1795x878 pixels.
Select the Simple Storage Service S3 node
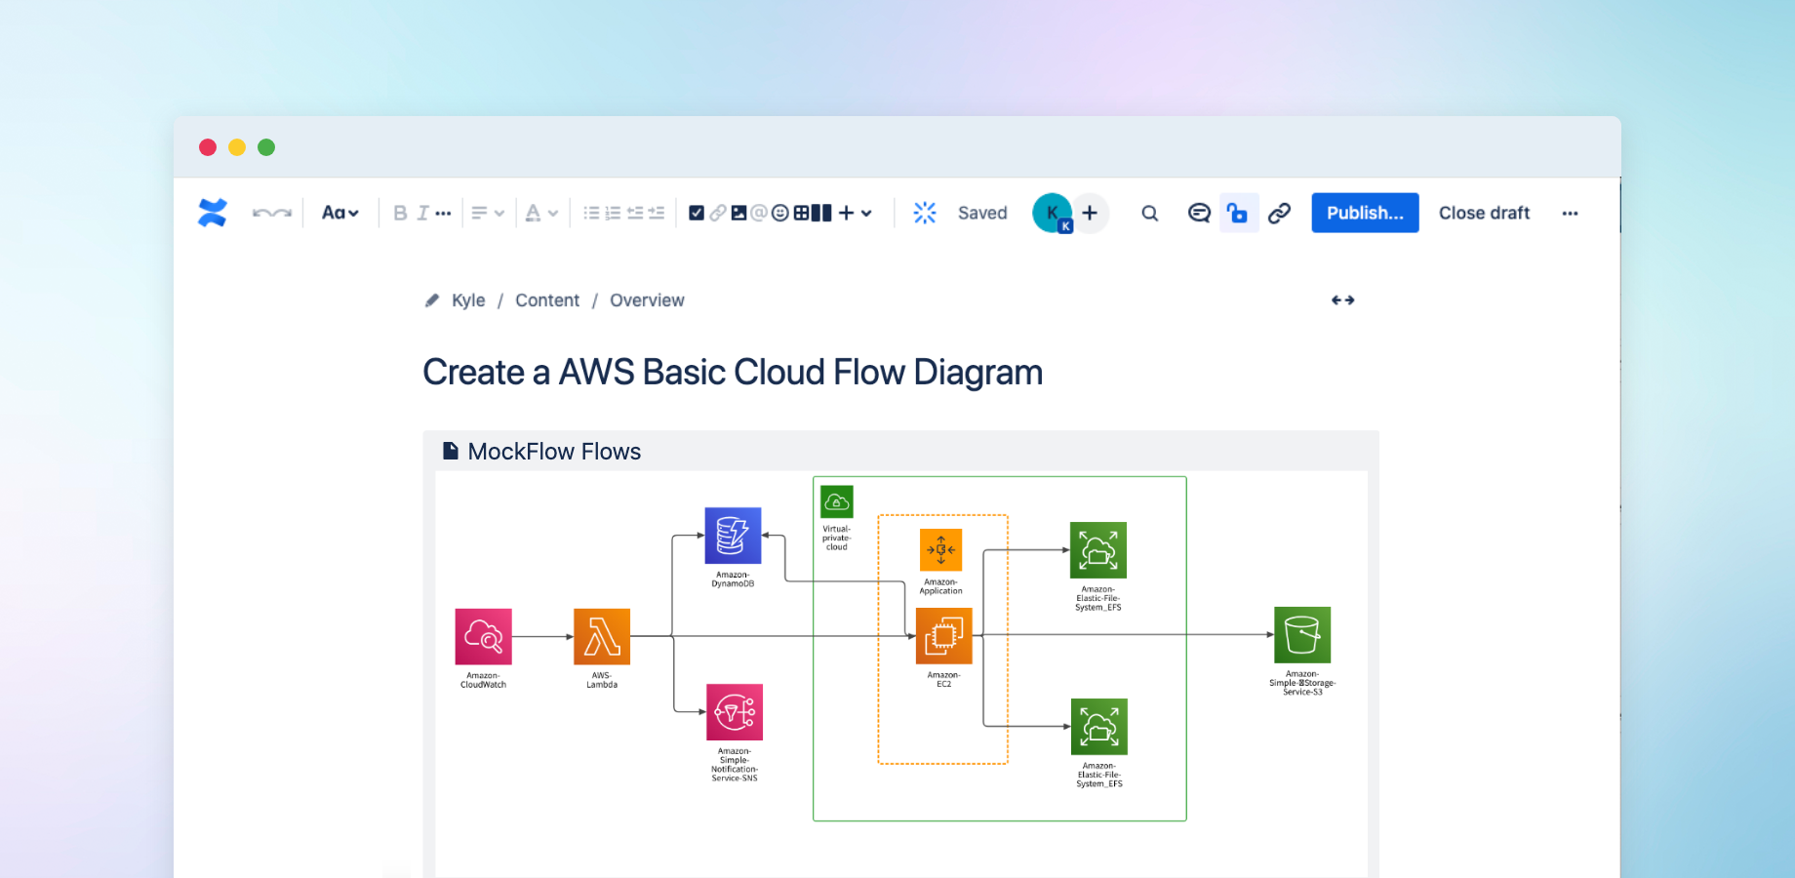coord(1302,635)
